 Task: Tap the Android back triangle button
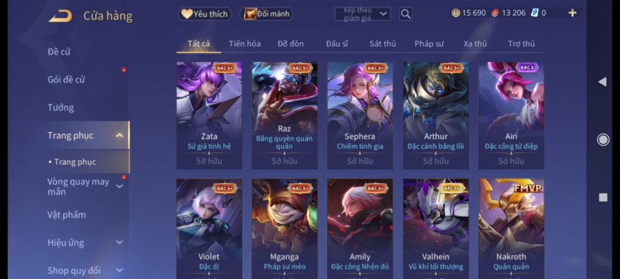pyautogui.click(x=602, y=82)
